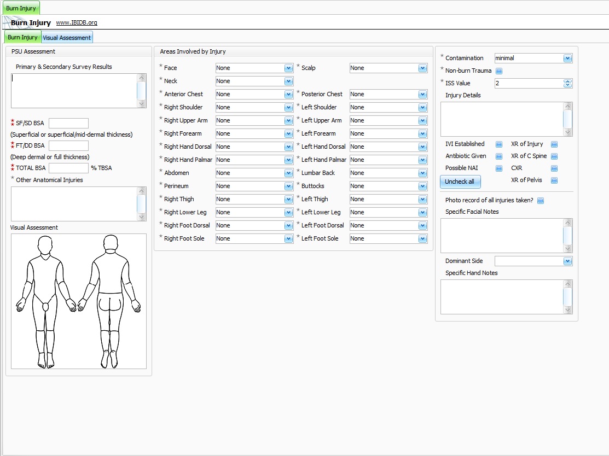The width and height of the screenshot is (609, 456).
Task: Switch to the Visual Assessment tab
Action: coord(67,38)
